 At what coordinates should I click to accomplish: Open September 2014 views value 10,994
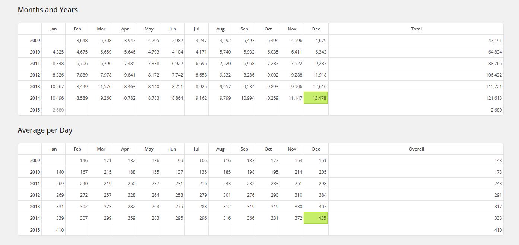coord(248,98)
